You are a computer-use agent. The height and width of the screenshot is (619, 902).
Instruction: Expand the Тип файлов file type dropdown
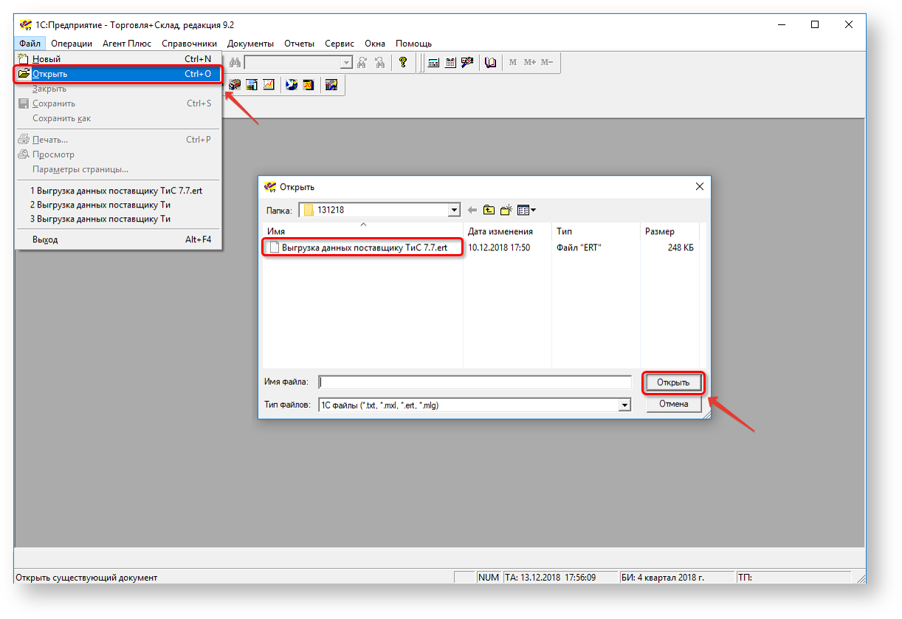pos(625,405)
